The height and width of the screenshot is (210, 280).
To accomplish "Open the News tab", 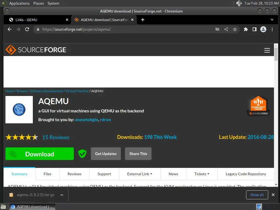I will [x=173, y=174].
